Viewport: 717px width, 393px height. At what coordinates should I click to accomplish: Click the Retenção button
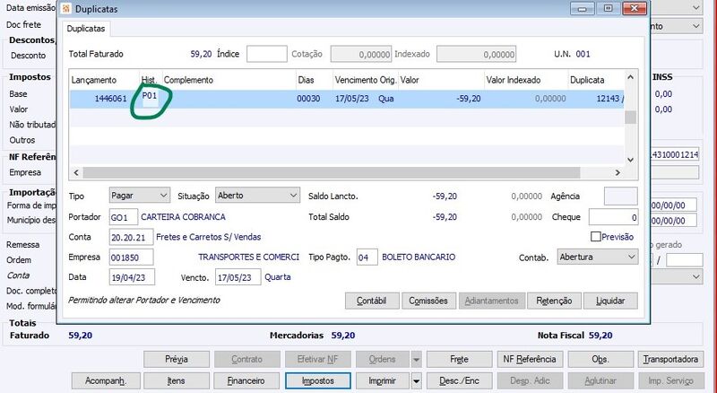click(x=554, y=301)
